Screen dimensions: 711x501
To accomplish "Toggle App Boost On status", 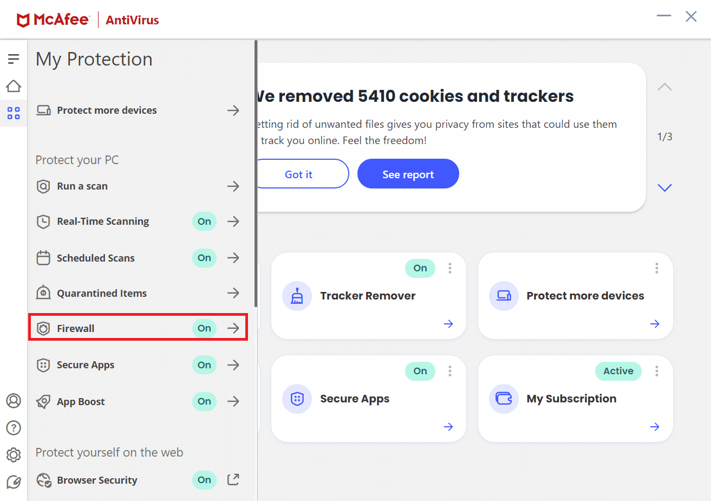I will (204, 401).
